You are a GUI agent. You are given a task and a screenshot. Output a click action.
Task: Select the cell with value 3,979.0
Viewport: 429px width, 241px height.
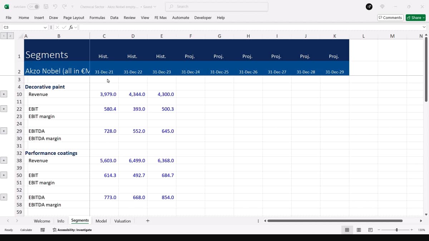point(104,94)
